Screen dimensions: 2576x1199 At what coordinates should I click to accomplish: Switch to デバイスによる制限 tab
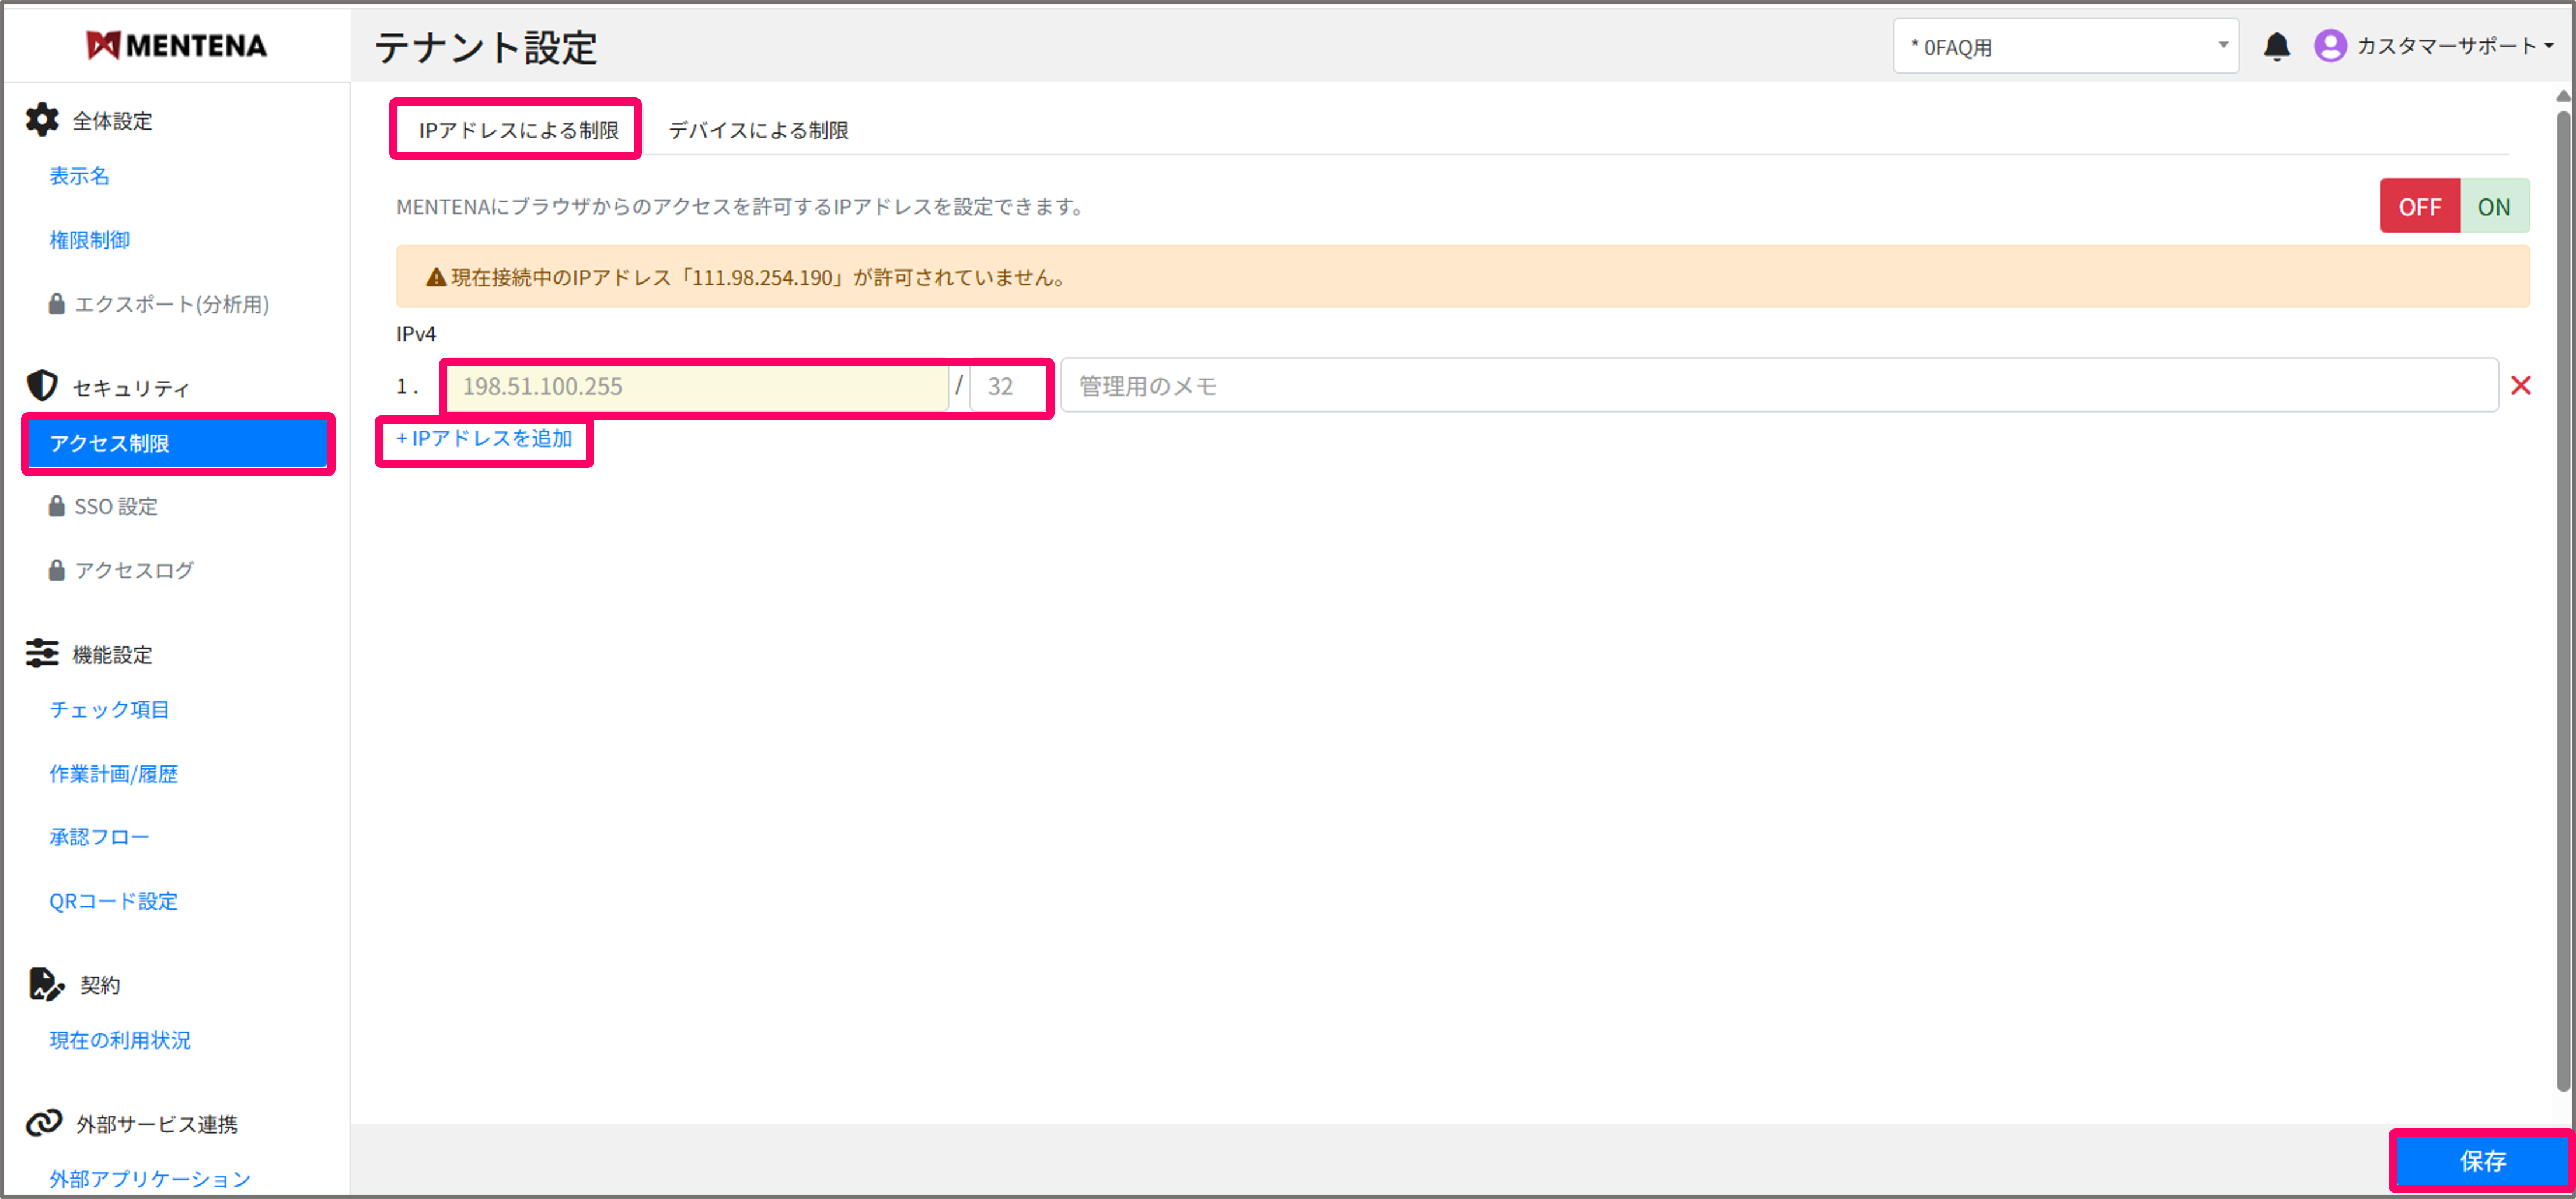pos(758,130)
